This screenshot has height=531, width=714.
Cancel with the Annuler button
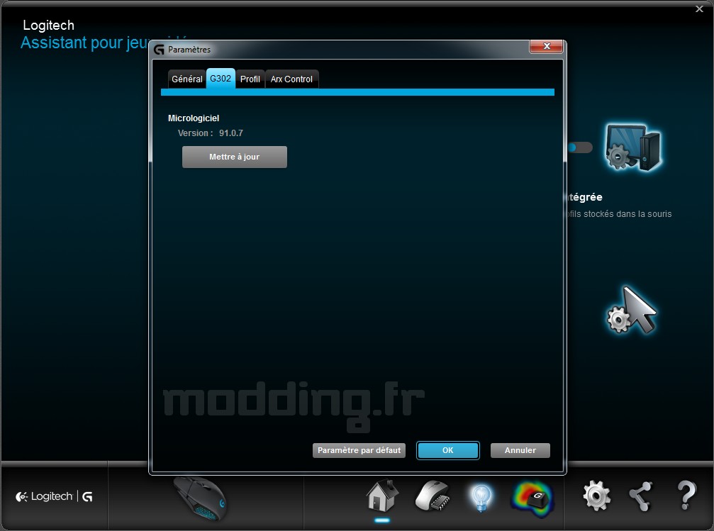point(520,450)
